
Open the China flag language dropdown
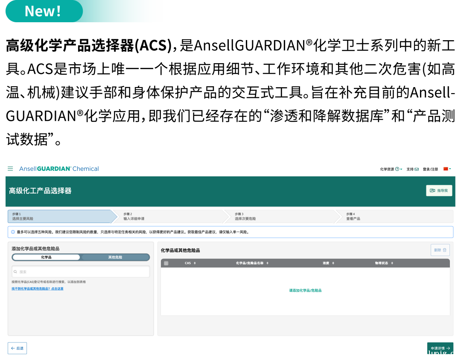click(447, 169)
